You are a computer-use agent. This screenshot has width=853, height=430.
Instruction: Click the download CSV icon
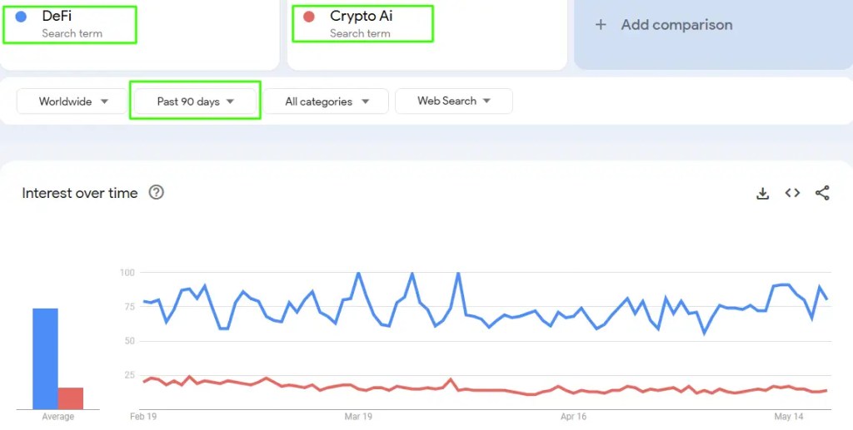(762, 193)
